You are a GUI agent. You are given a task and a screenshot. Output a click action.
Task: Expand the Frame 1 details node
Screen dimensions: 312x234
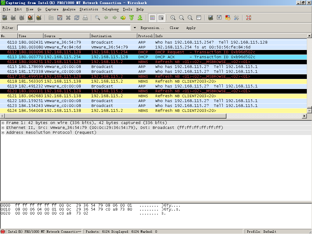[3, 123]
